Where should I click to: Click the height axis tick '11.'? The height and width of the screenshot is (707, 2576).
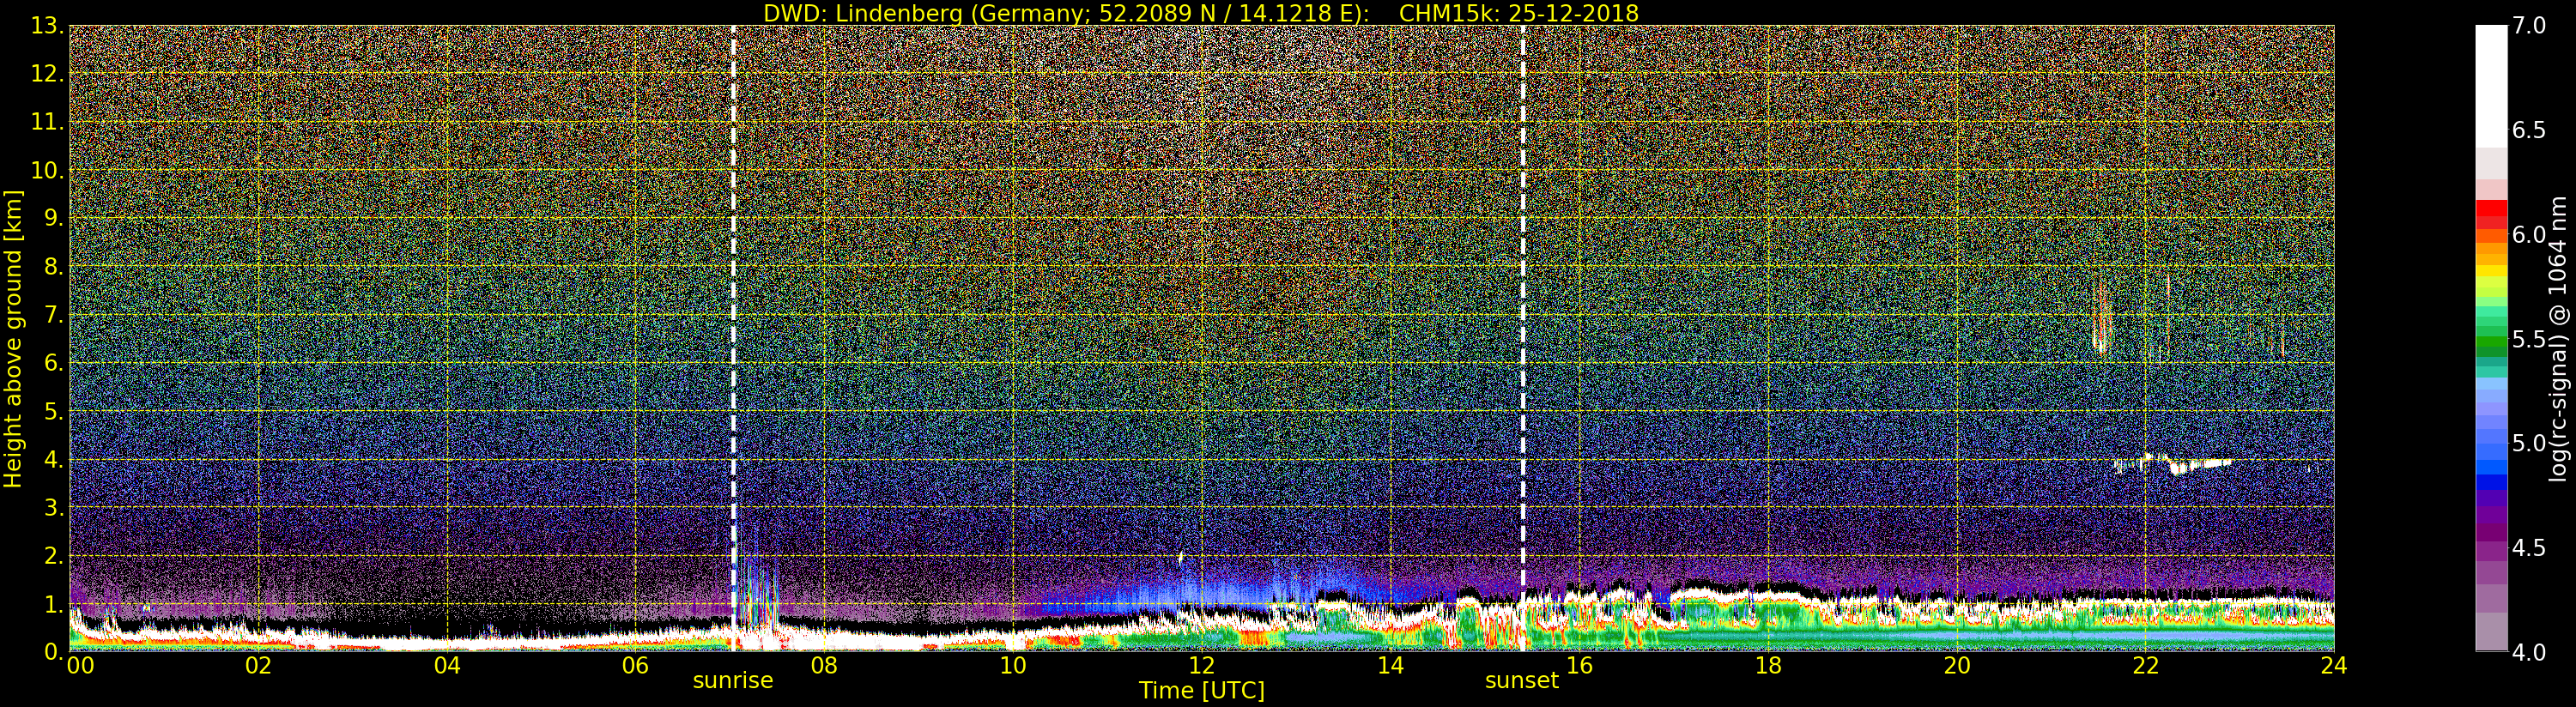47,122
